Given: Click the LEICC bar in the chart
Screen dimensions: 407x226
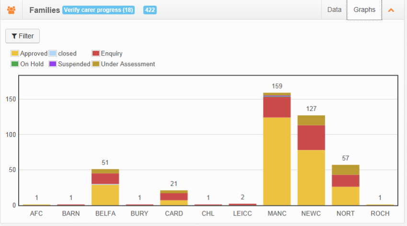Looking at the screenshot, I should [x=242, y=204].
